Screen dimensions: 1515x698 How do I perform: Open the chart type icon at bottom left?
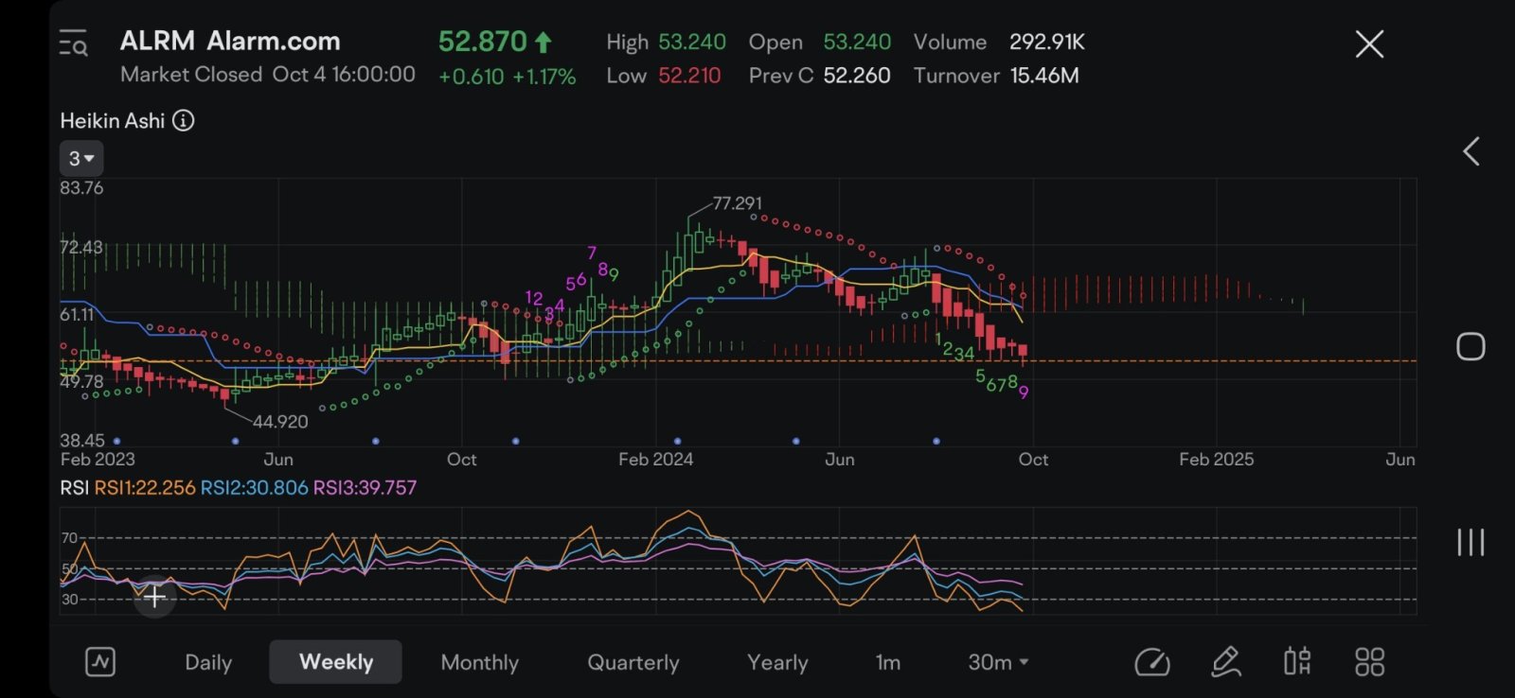(x=100, y=661)
